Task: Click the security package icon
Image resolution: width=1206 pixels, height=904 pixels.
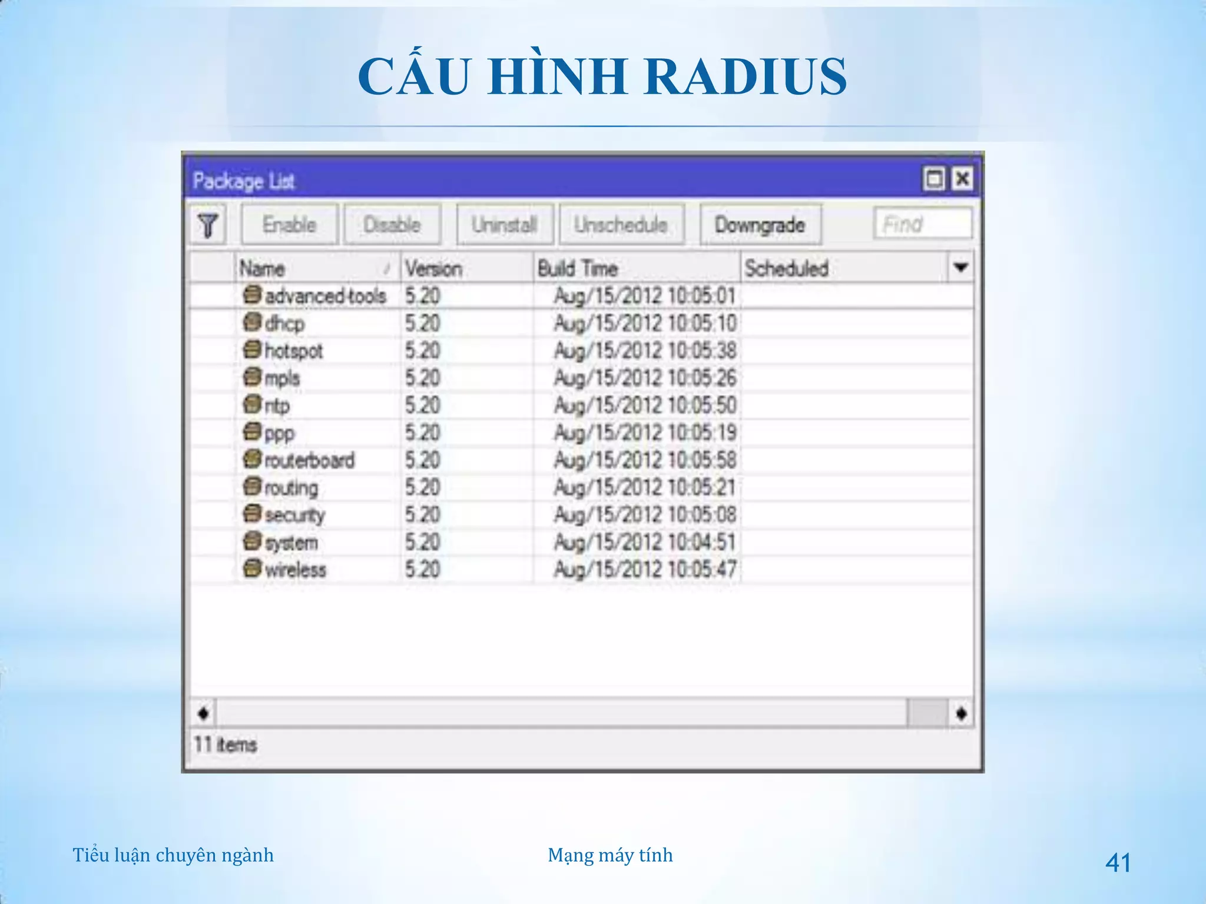Action: pyautogui.click(x=252, y=514)
